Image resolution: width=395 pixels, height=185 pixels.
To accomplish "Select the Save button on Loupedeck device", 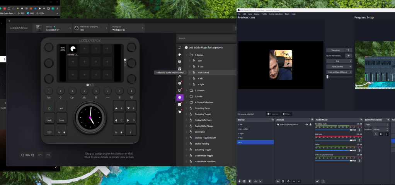I will [x=61, y=118].
